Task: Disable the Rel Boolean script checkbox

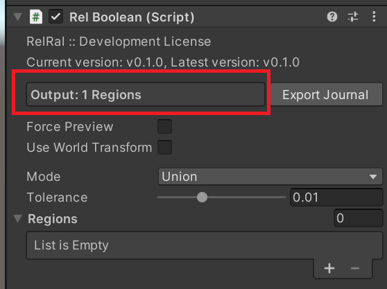Action: point(55,17)
